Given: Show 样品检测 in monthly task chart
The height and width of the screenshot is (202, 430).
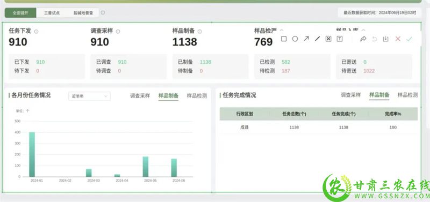Looking at the screenshot, I should [197, 96].
